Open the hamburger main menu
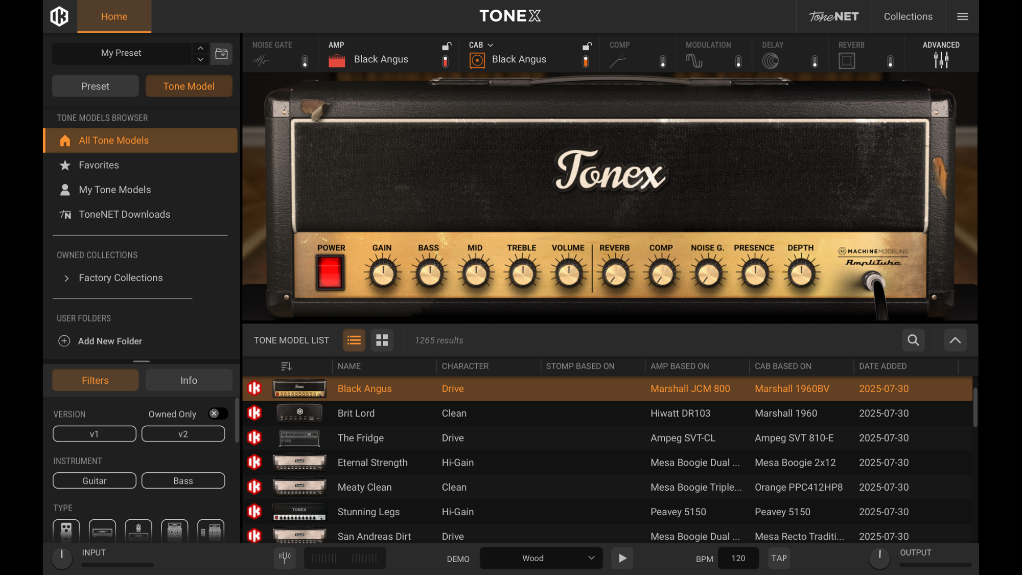This screenshot has width=1022, height=575. (962, 16)
